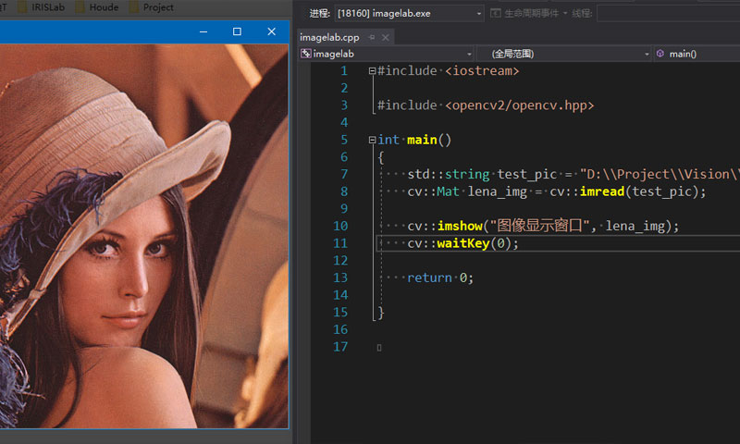Click the return 0 statement on line 13
740x444 pixels.
(x=440, y=277)
